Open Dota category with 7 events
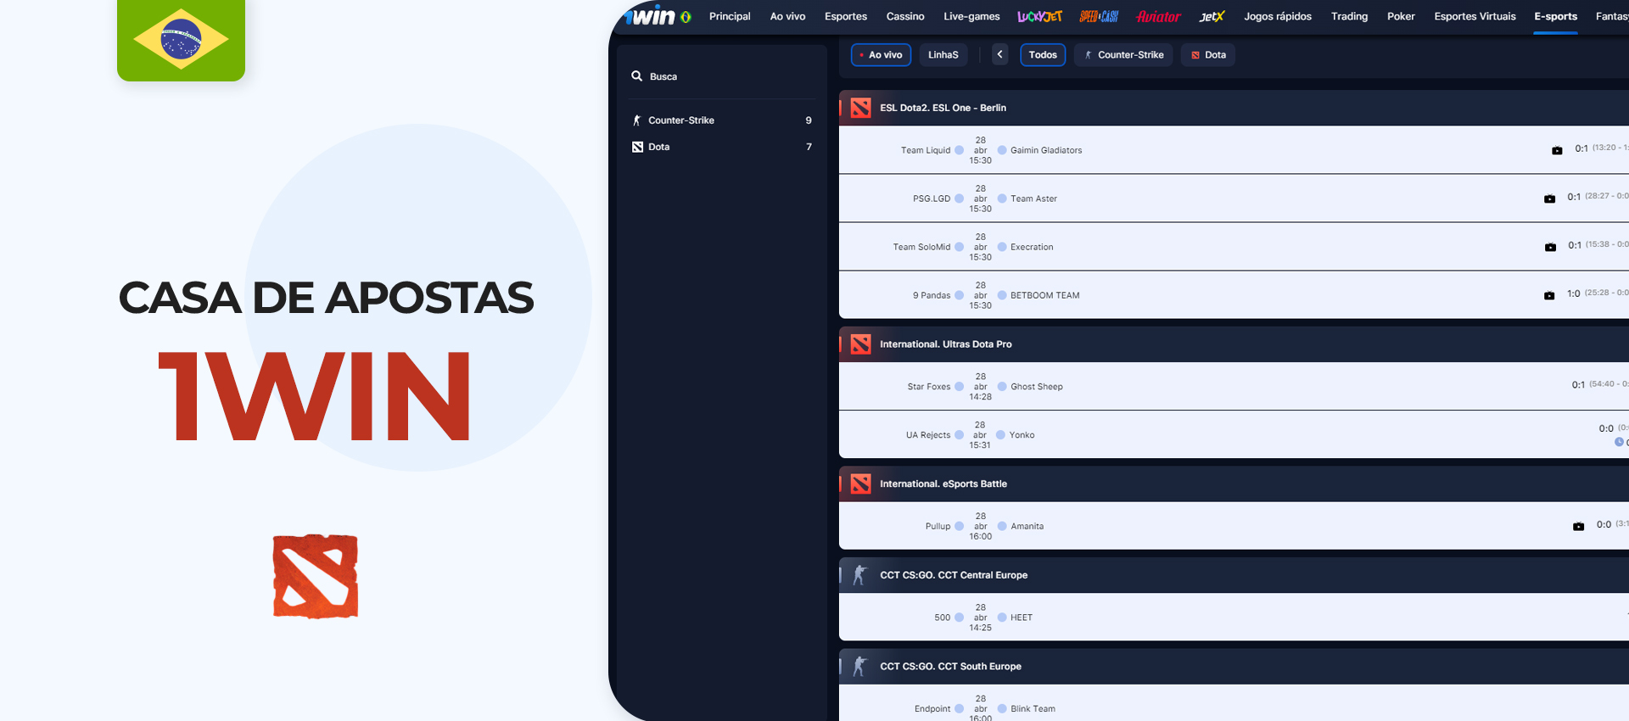1629x721 pixels. click(x=721, y=147)
